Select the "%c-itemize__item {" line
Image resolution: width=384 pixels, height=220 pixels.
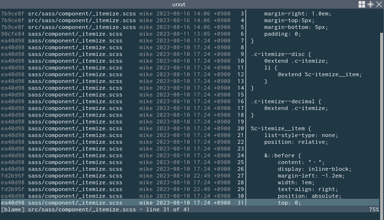click(281, 129)
